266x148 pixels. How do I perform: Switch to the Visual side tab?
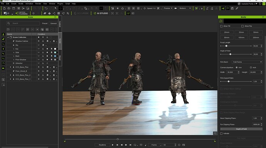pos(60,58)
